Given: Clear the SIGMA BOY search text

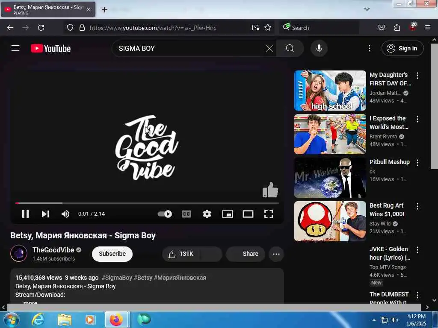Looking at the screenshot, I should pos(269,48).
